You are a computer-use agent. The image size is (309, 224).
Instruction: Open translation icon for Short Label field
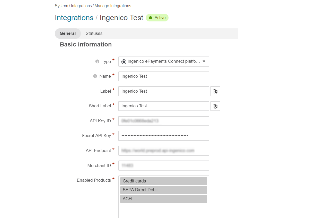(x=215, y=106)
